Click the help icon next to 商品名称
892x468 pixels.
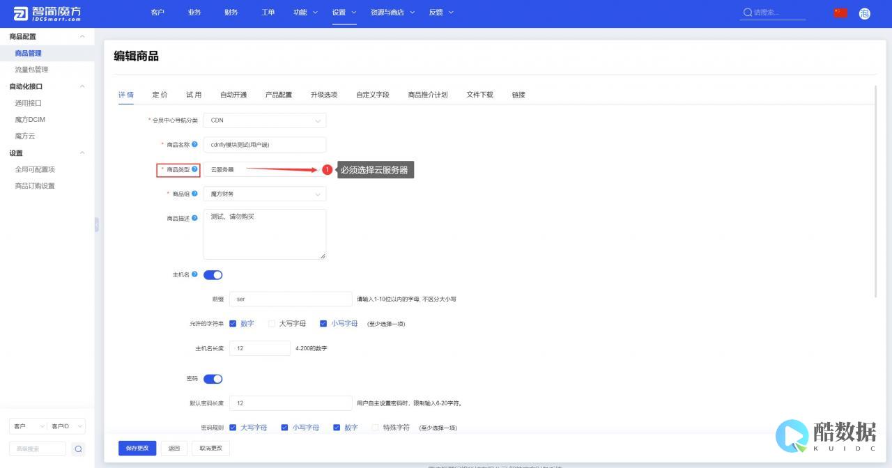(194, 144)
